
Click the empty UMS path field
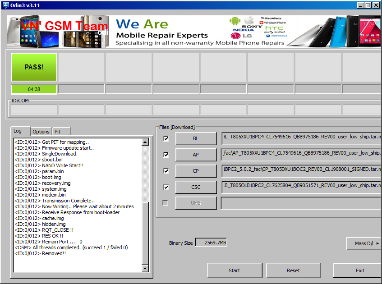pos(302,203)
